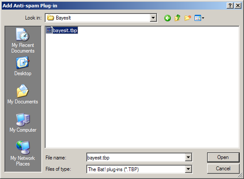Go back using the green arrow icon

tap(167, 18)
